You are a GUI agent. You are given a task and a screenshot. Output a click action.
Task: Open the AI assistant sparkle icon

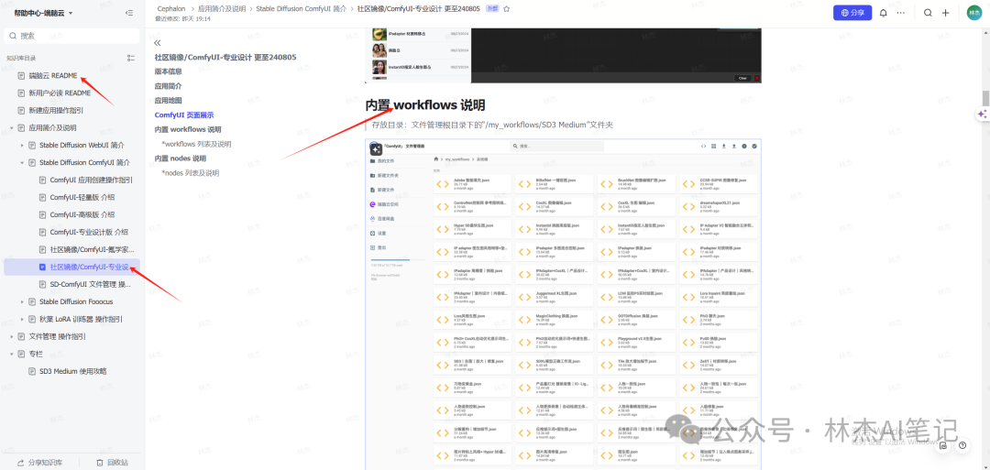982,115
